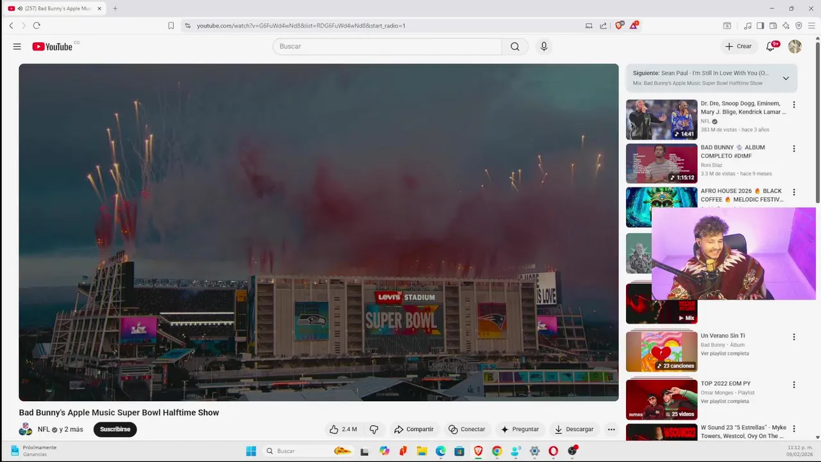Screen dimensions: 821x462
Task: Click the Descargar button
Action: pos(574,429)
